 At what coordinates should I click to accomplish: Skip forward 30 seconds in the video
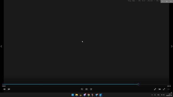[91, 89]
